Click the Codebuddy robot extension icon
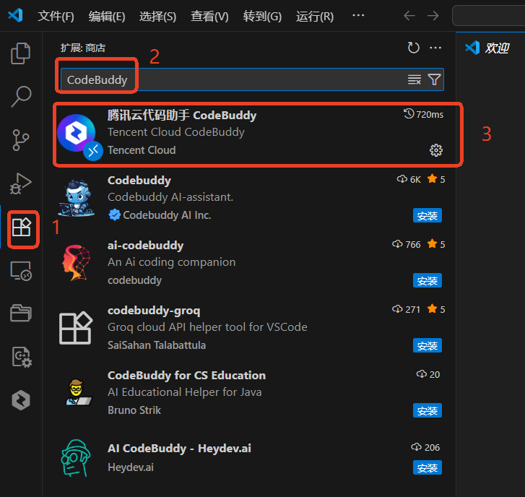This screenshot has width=525, height=497. click(x=77, y=198)
